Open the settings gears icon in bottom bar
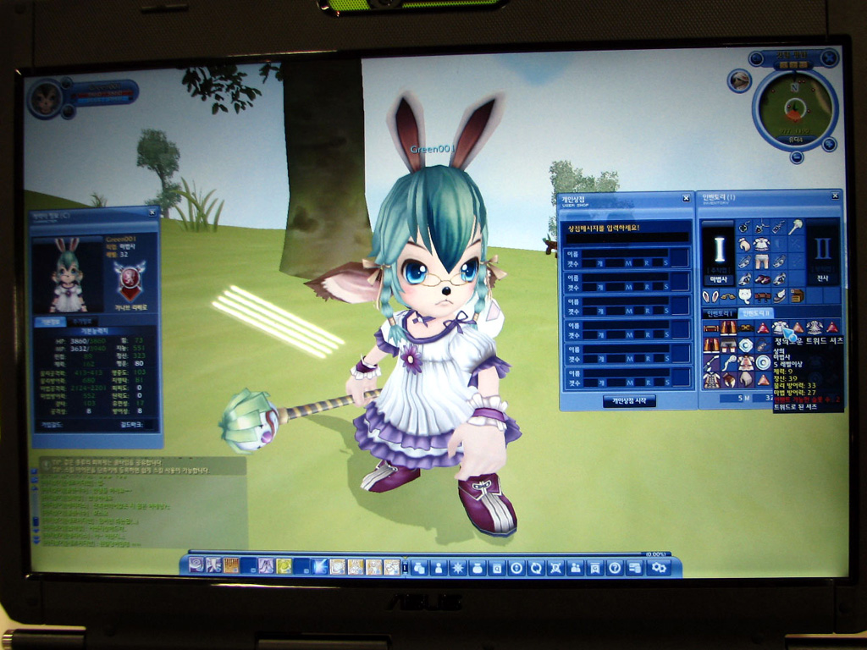This screenshot has height=650, width=867. (x=659, y=567)
